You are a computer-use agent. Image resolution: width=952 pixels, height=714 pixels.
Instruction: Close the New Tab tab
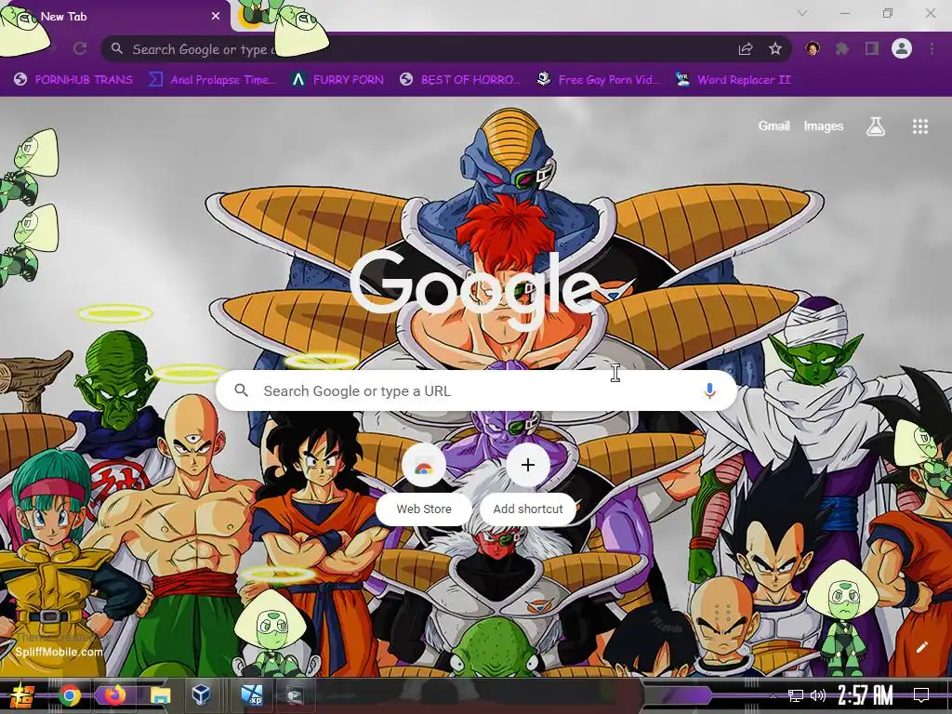coord(216,17)
